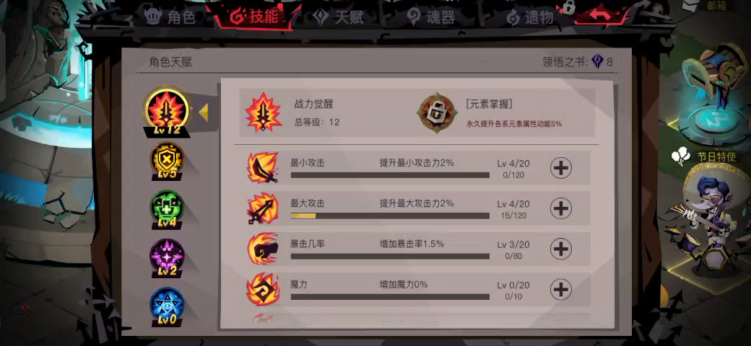Tap the 暴击几率 flaming fist icon
Viewport: 751px width, 346px height.
(x=262, y=249)
